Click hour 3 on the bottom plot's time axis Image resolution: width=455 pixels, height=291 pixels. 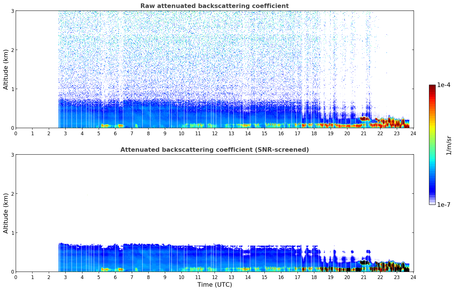pos(65,277)
